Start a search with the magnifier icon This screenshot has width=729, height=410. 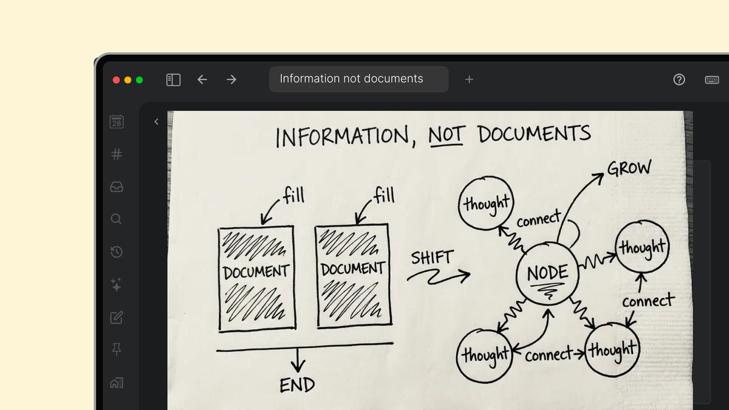coord(116,219)
